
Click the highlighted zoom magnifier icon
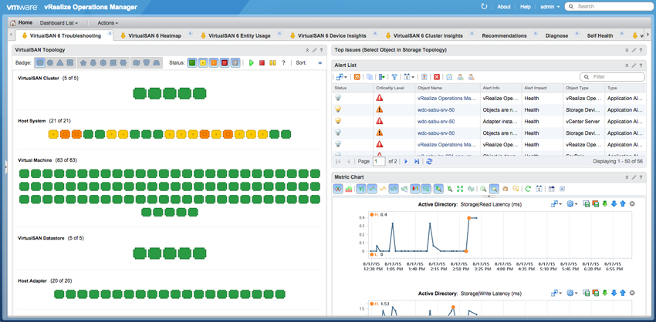click(x=494, y=189)
